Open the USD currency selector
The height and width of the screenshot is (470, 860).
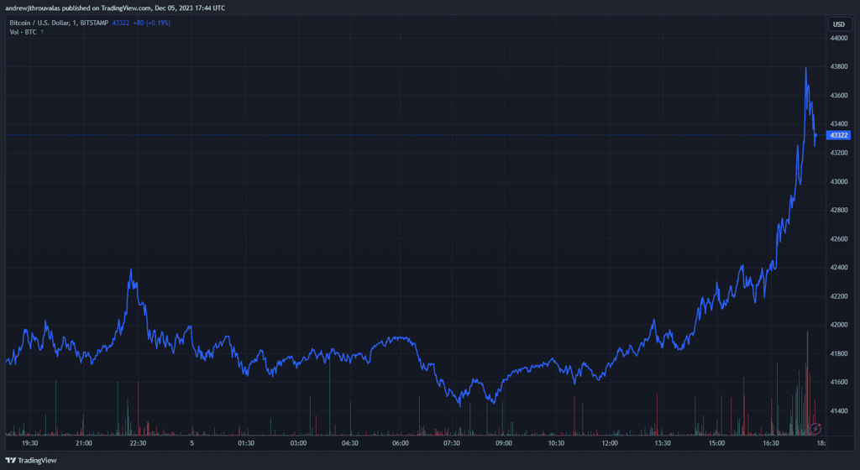pyautogui.click(x=839, y=24)
